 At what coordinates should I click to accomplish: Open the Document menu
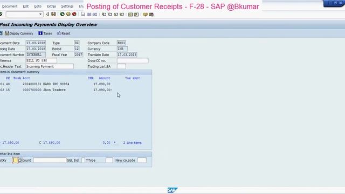pyautogui.click(x=10, y=6)
